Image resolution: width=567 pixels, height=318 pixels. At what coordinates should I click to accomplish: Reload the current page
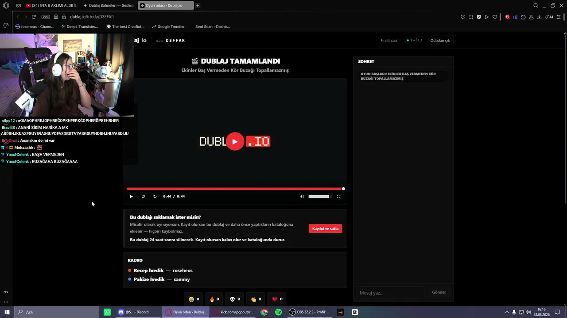point(34,17)
